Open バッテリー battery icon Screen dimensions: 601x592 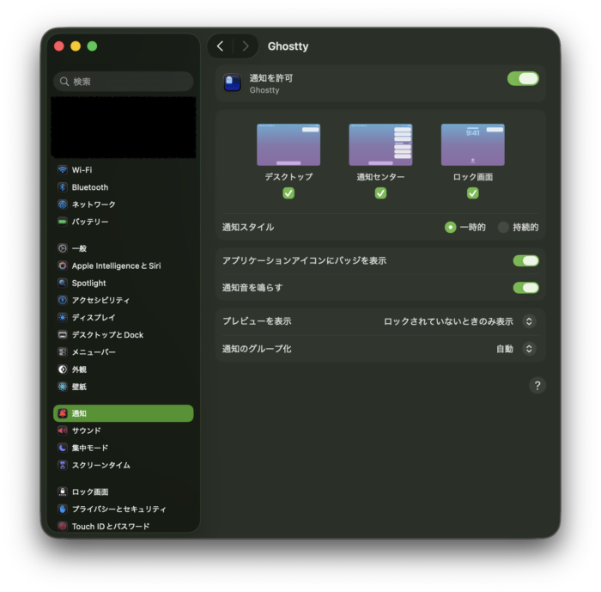click(x=63, y=222)
